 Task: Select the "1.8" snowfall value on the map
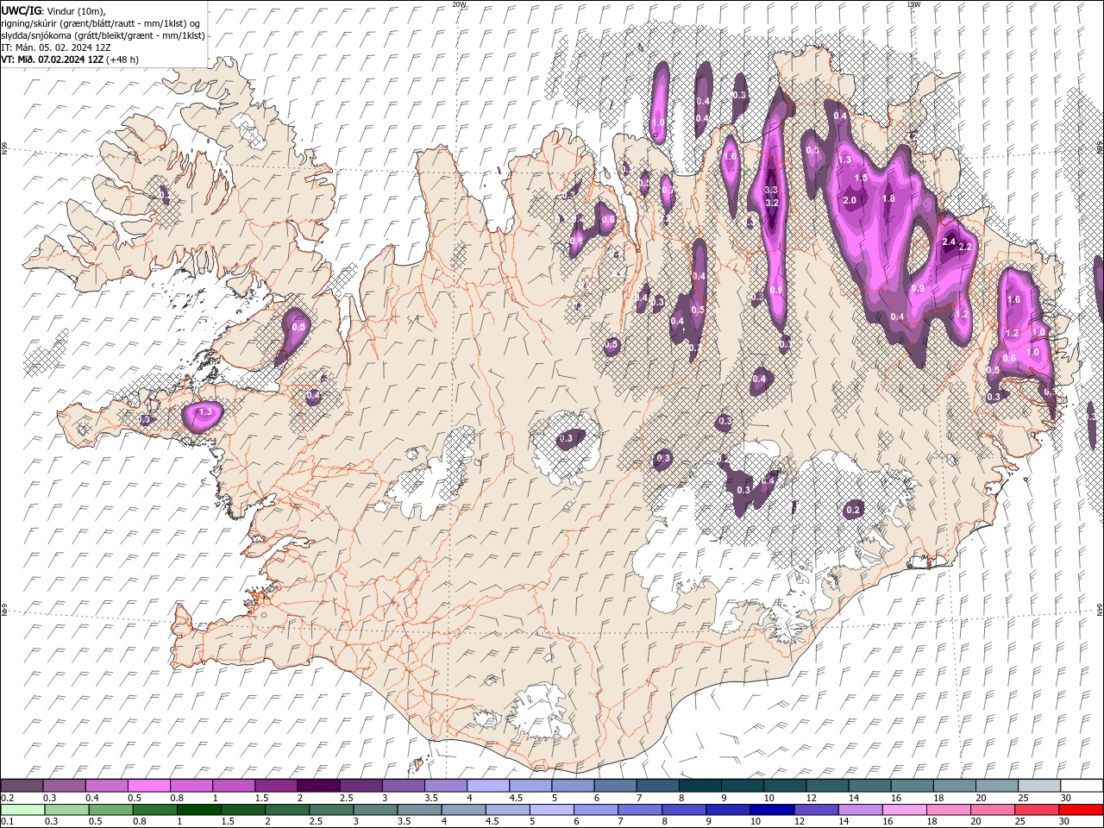pos(889,199)
